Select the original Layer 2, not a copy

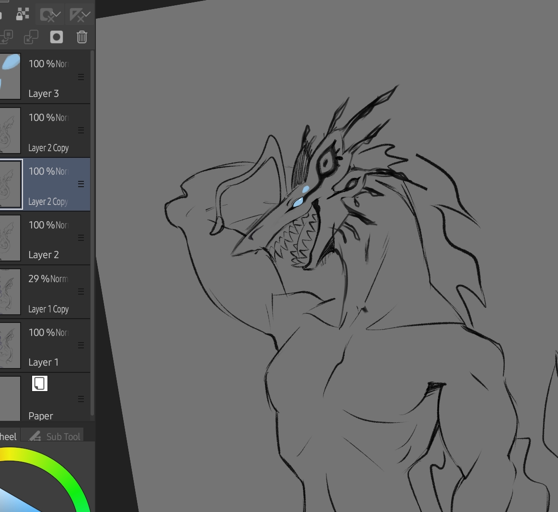(x=43, y=255)
